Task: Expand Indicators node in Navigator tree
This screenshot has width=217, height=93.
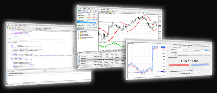Action: click(78, 34)
